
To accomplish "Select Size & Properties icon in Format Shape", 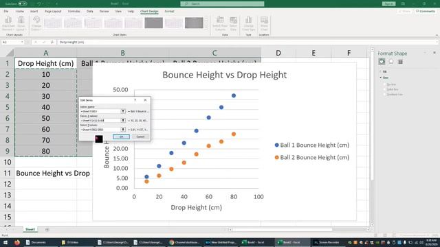I will click(x=400, y=62).
